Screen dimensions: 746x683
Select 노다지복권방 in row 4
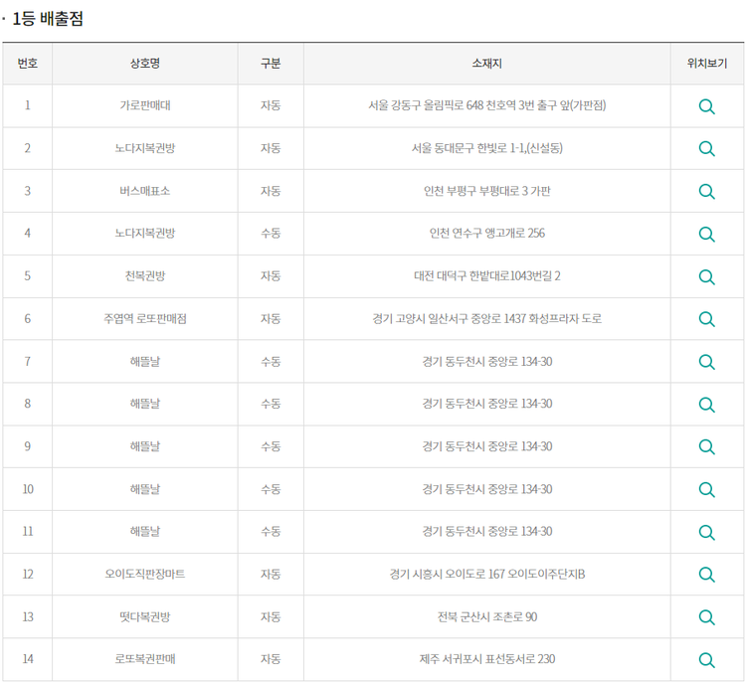pyautogui.click(x=145, y=233)
